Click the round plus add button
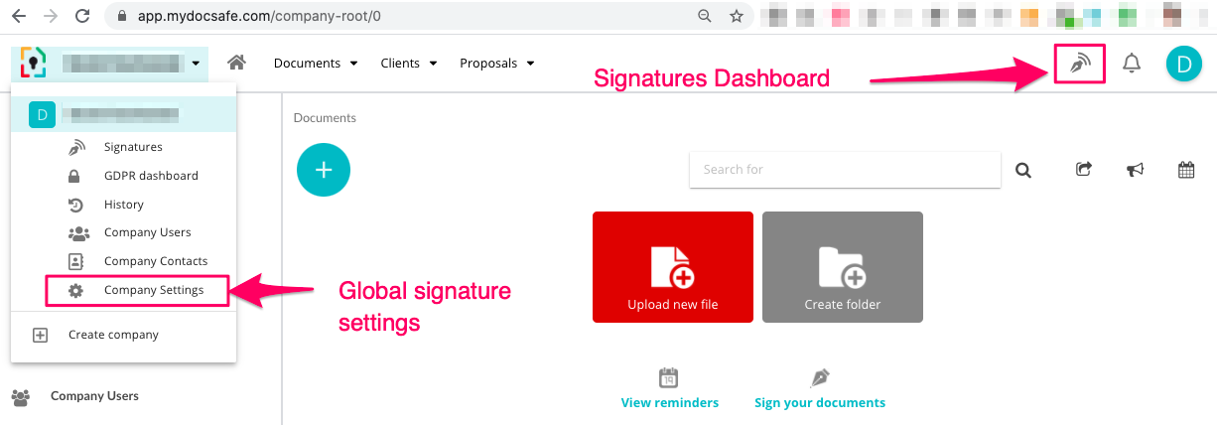1217x425 pixels. 323,169
